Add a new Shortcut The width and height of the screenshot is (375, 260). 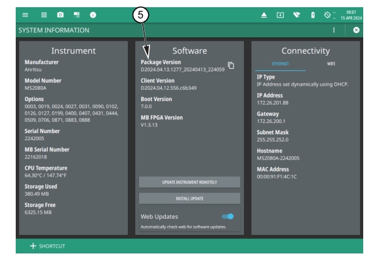[x=47, y=246]
